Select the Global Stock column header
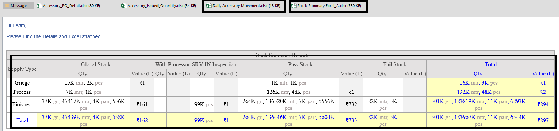This screenshot has width=559, height=131. [96, 64]
